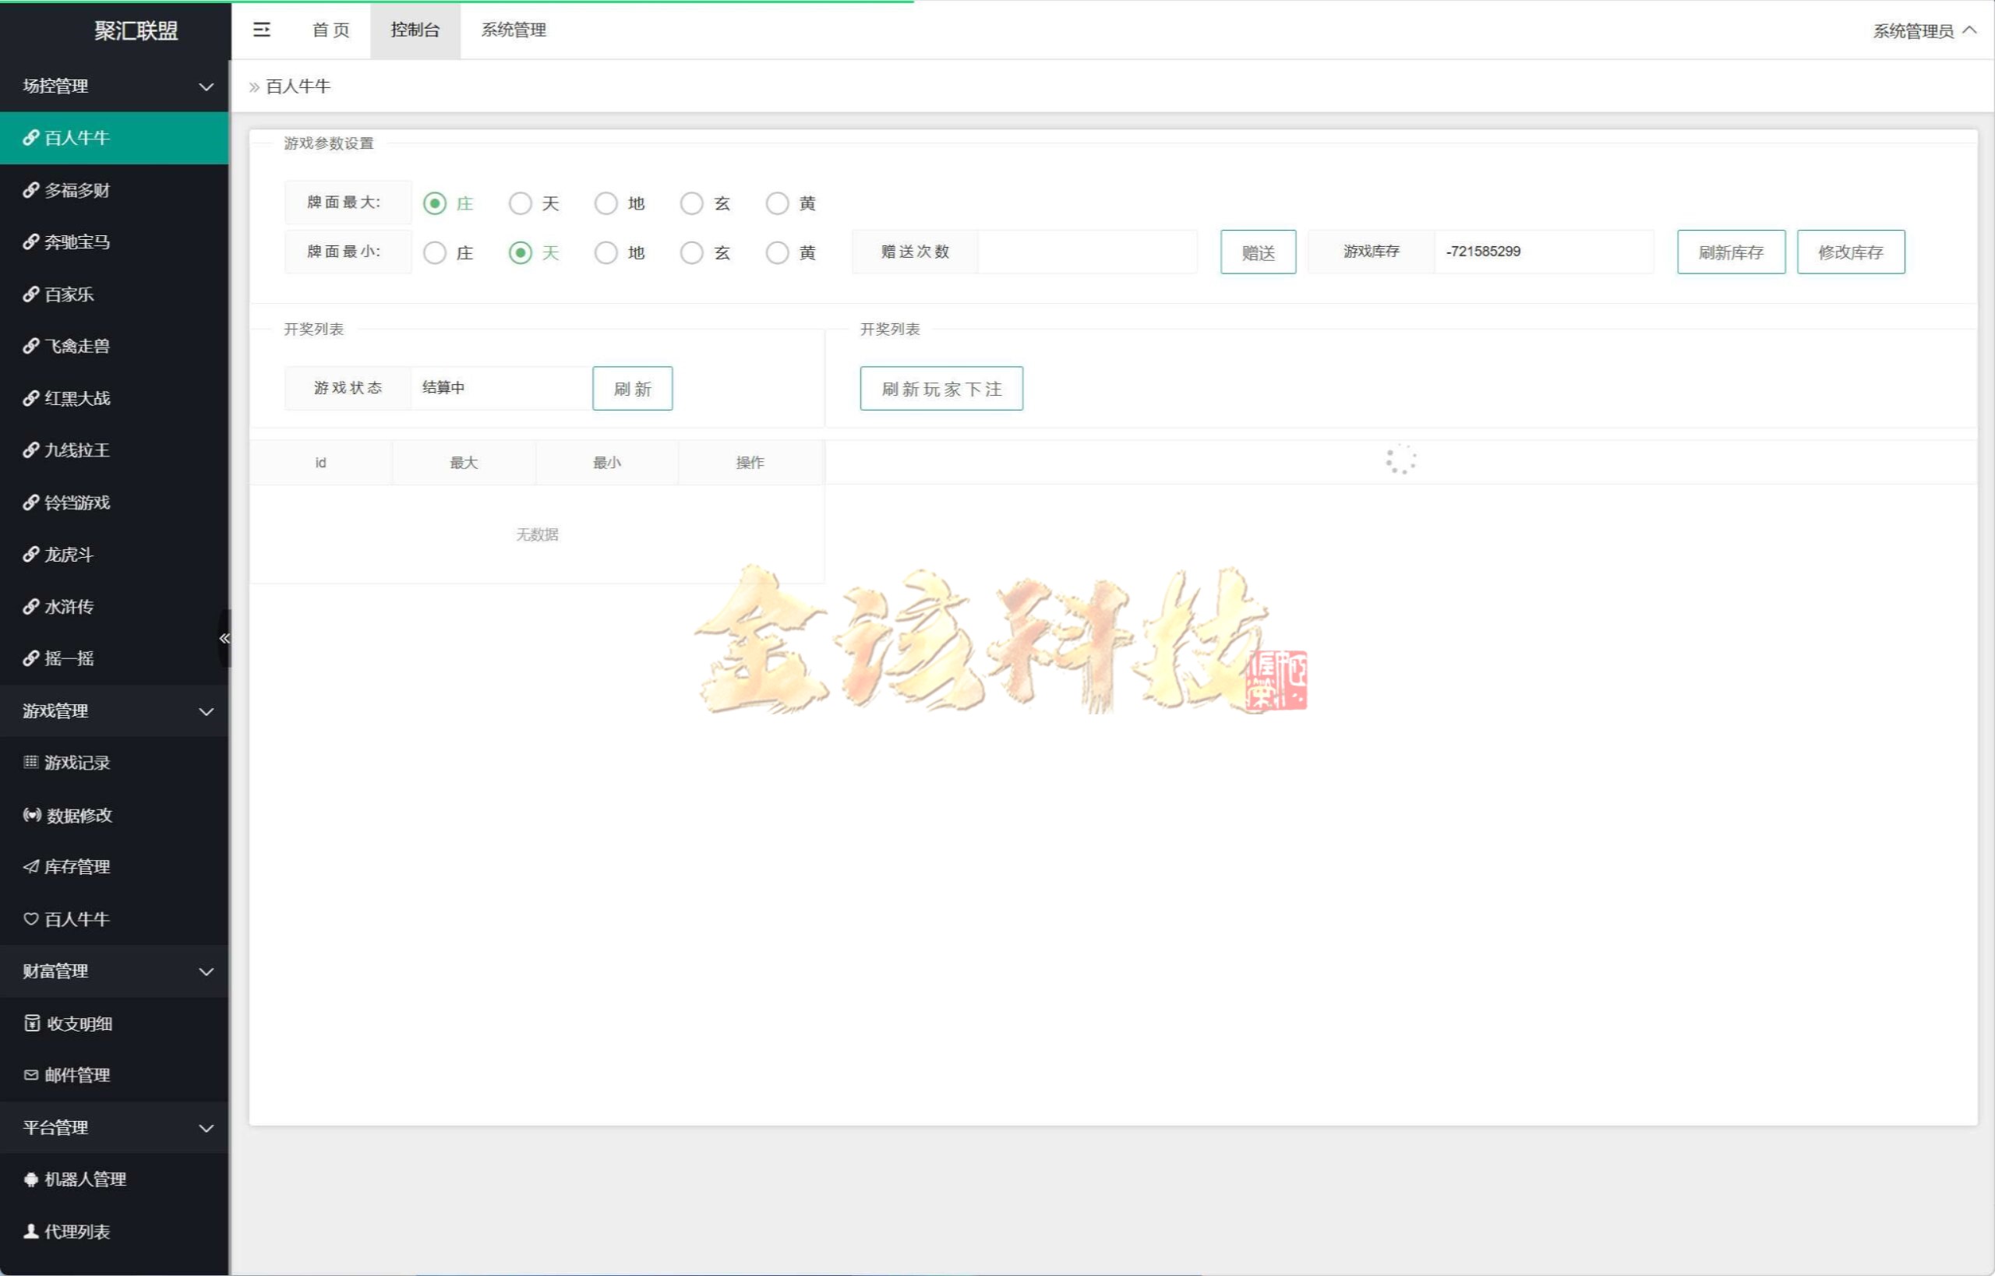Click the 刷新玩家下注 button
The height and width of the screenshot is (1276, 1995).
pyautogui.click(x=941, y=389)
